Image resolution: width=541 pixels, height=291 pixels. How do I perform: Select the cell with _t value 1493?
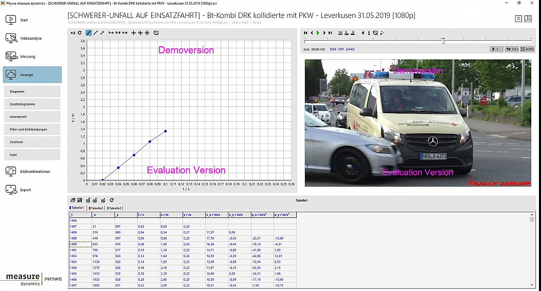click(x=80, y=262)
